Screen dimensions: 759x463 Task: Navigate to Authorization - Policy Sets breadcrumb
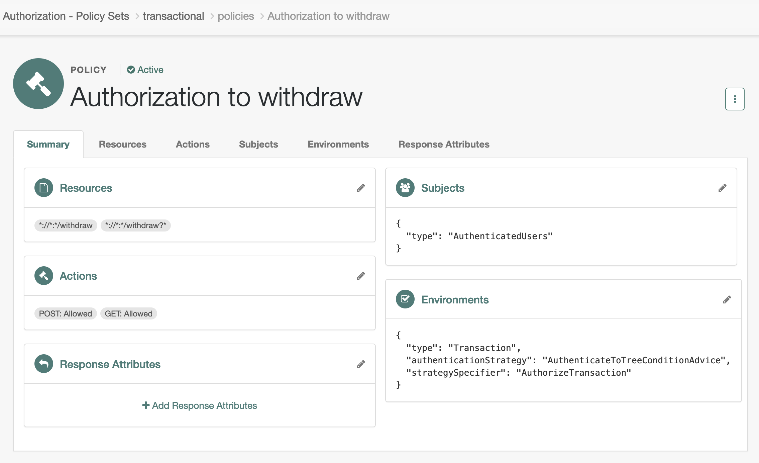coord(66,16)
